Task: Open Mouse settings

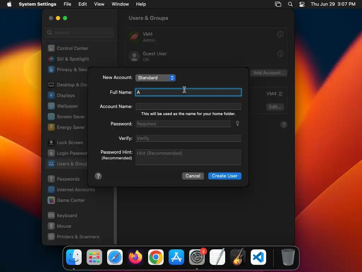Action: click(80, 226)
